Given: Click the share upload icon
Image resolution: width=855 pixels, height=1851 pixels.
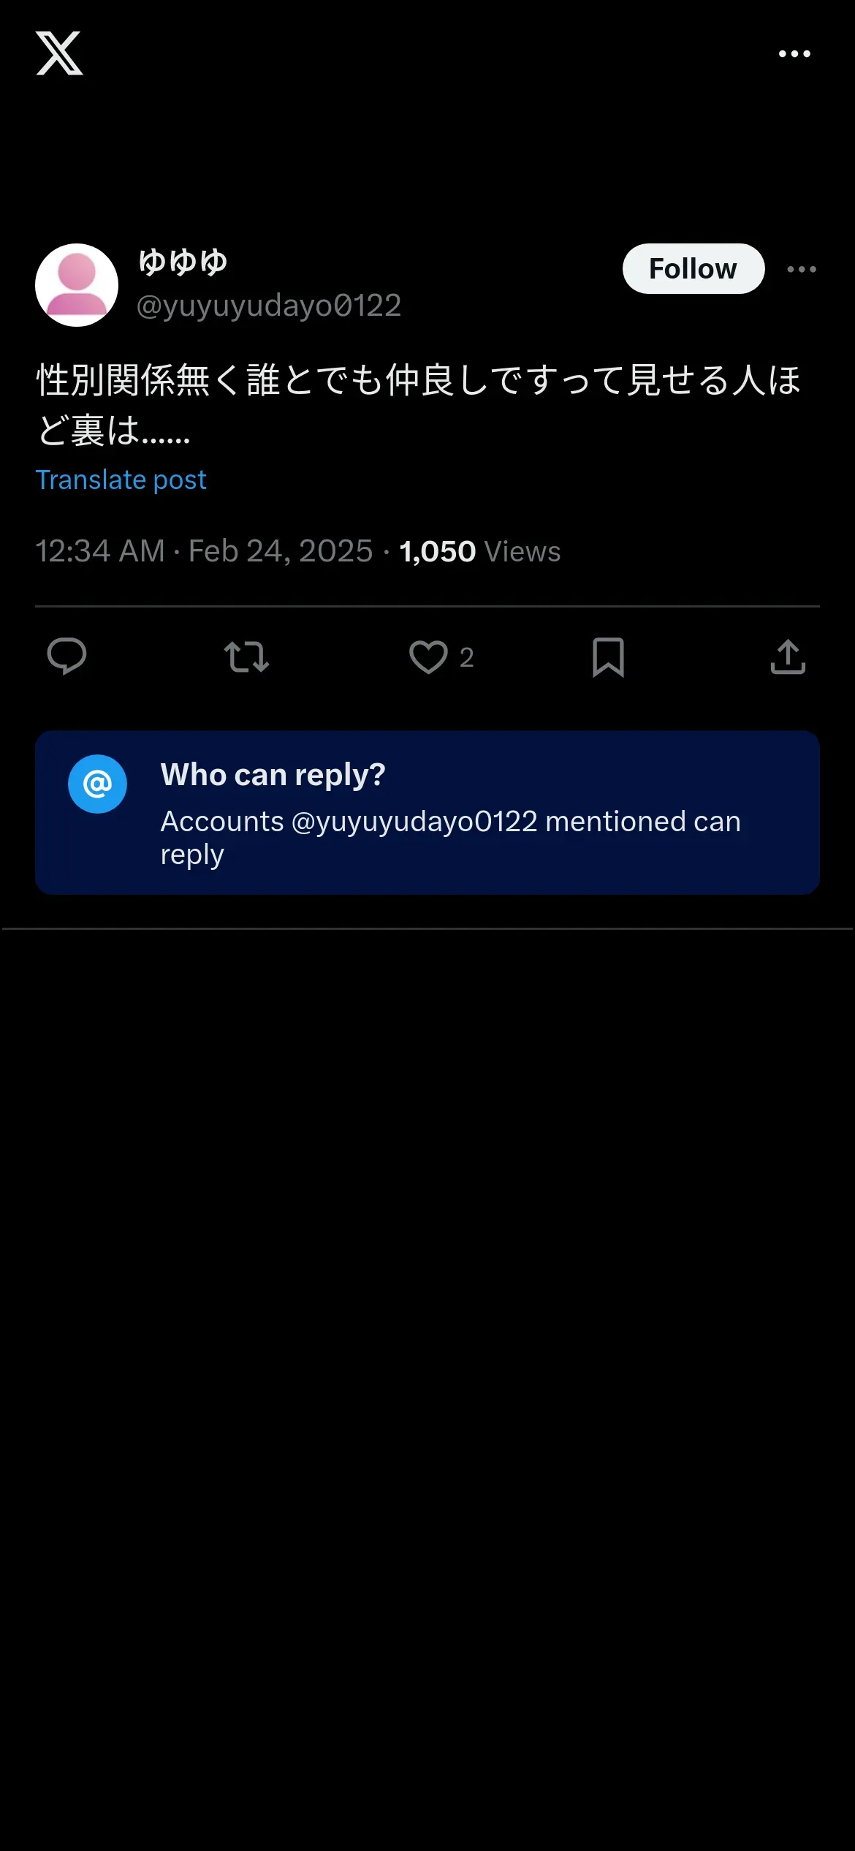Looking at the screenshot, I should (788, 656).
